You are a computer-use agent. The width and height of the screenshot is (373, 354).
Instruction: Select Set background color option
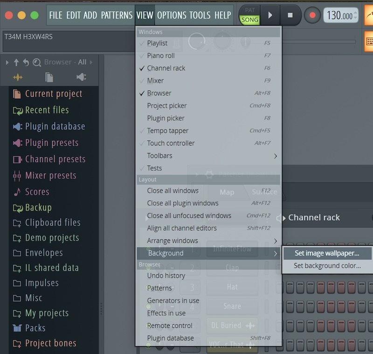327,266
